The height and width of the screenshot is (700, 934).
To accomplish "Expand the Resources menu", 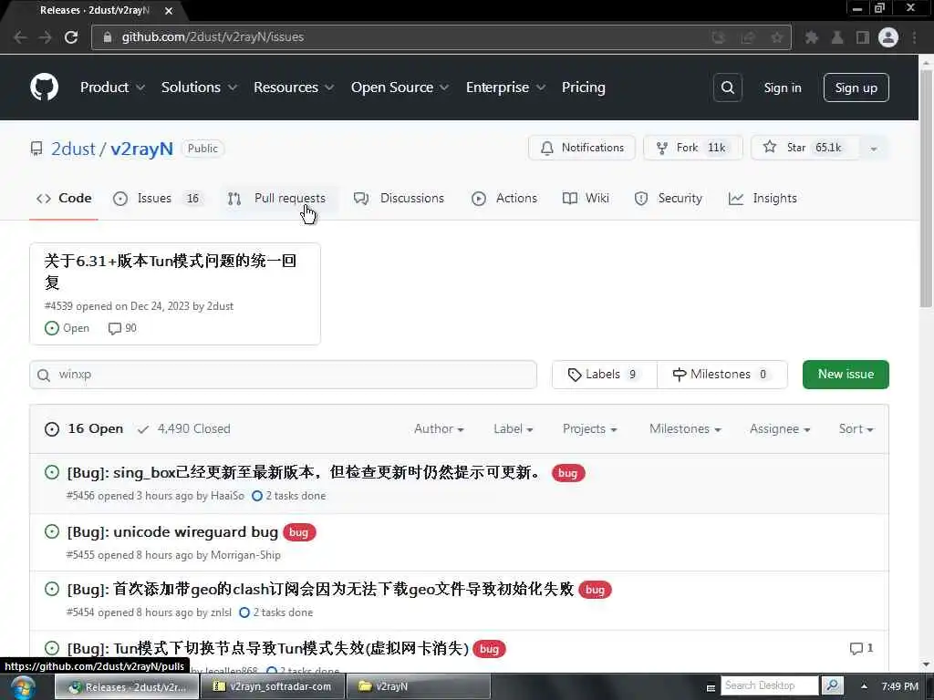I will pos(293,87).
